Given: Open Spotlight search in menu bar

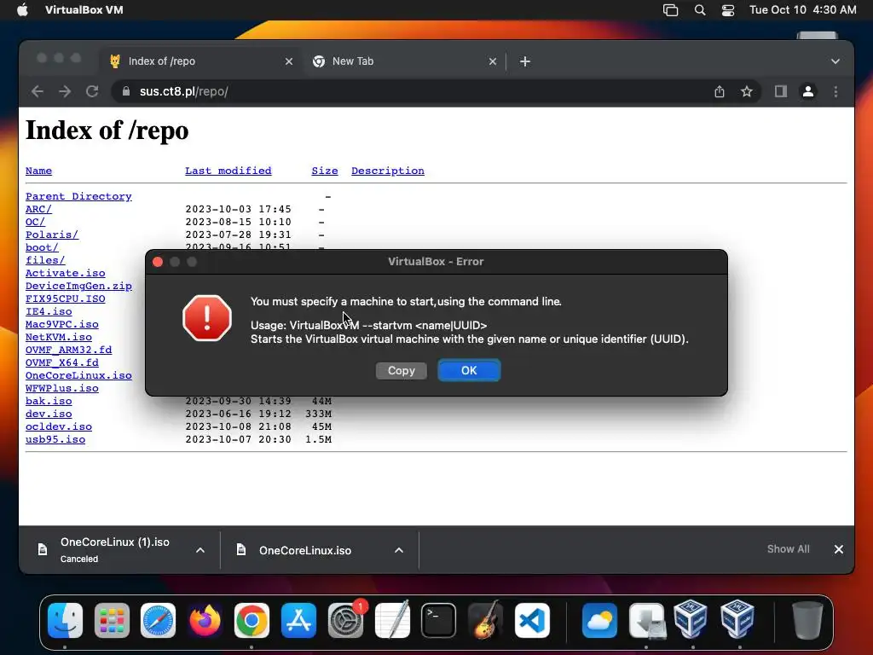Looking at the screenshot, I should point(700,10).
